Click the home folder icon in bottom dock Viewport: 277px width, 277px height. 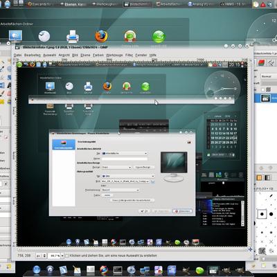tap(50, 269)
